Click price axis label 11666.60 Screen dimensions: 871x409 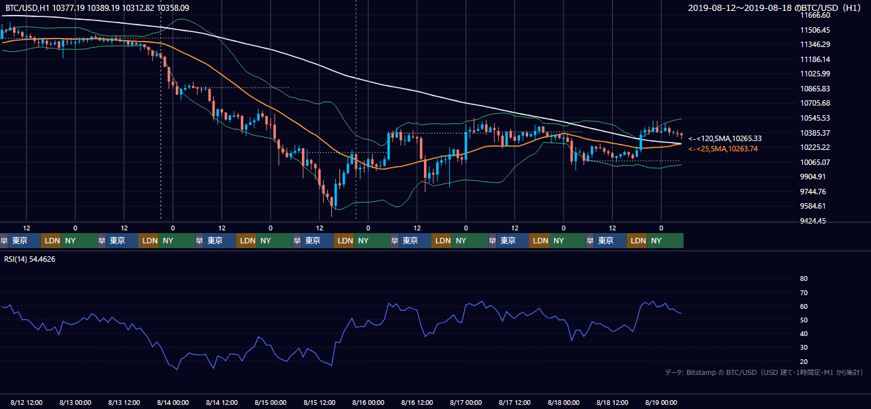[x=815, y=15]
